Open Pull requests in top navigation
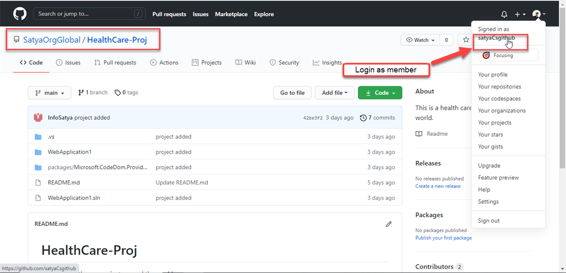Screen dimensions: 566x273 click(x=169, y=14)
